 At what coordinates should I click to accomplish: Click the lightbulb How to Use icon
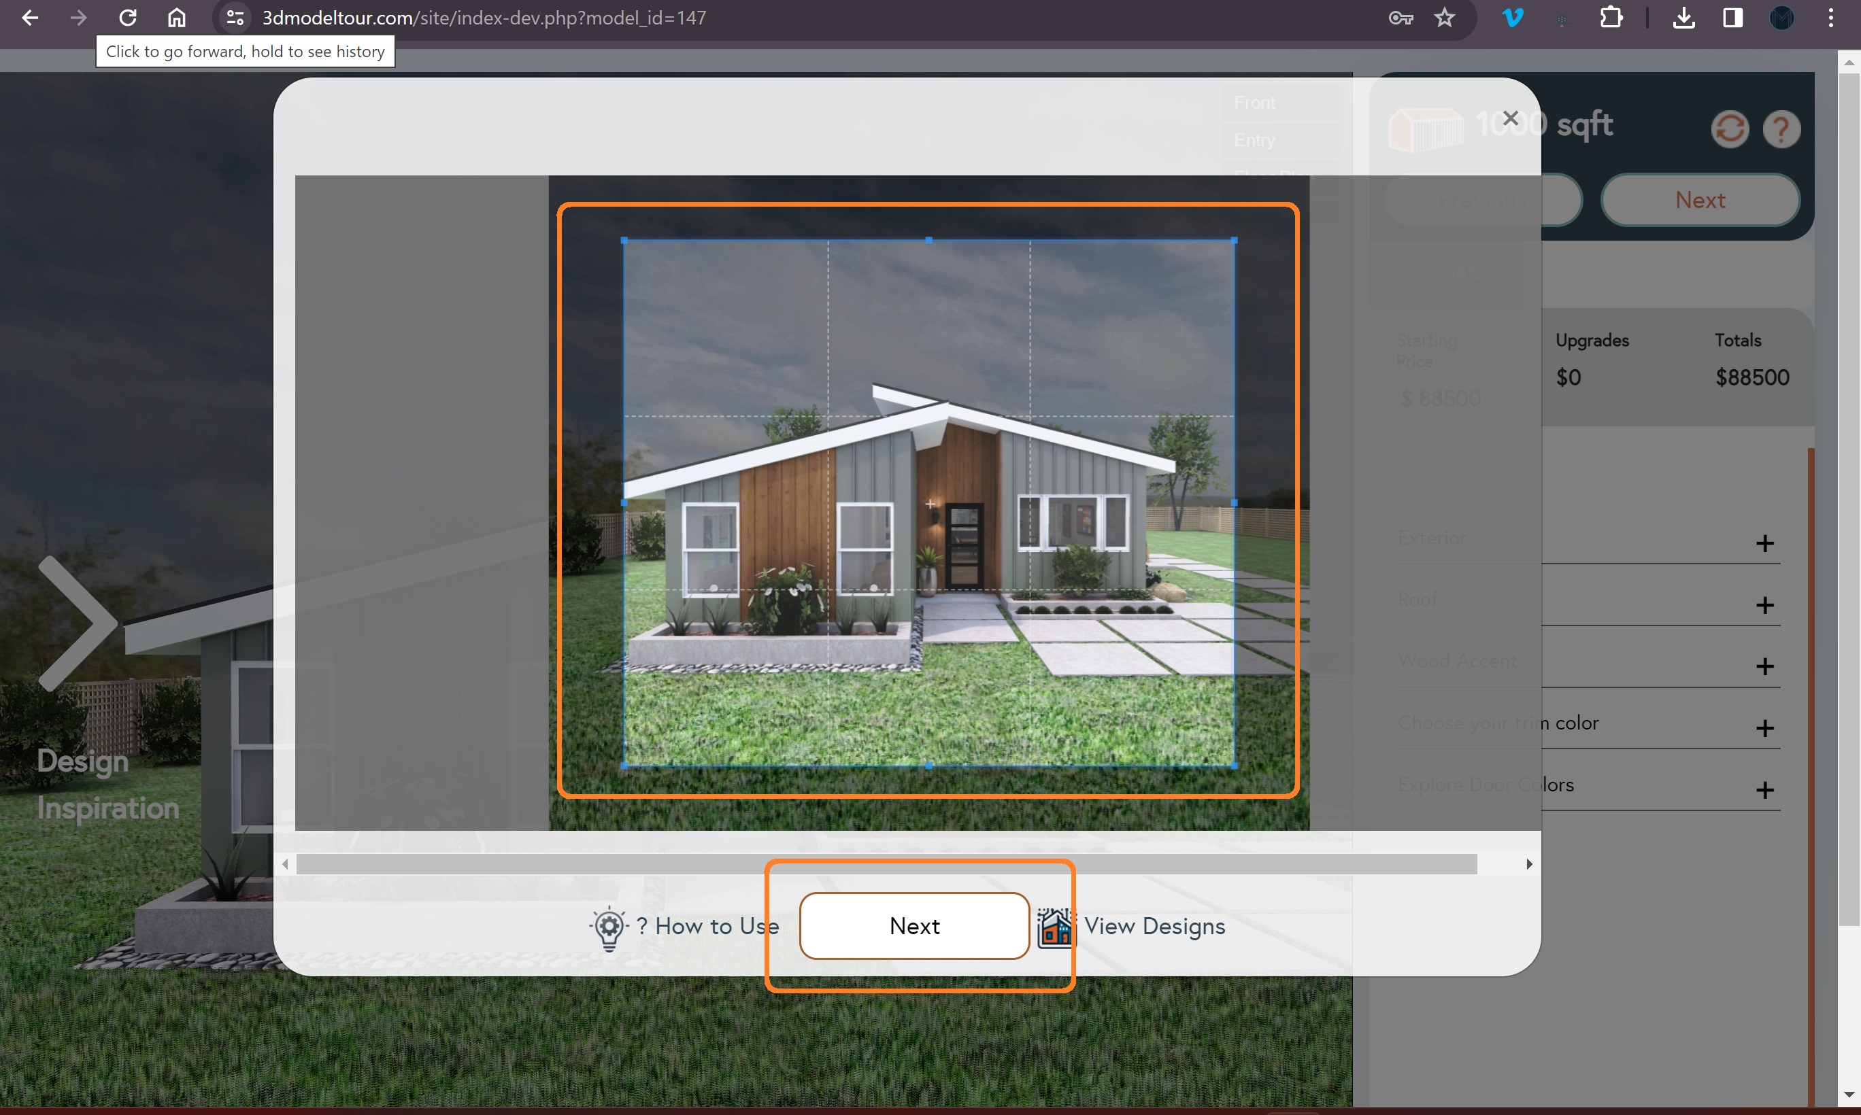point(609,927)
